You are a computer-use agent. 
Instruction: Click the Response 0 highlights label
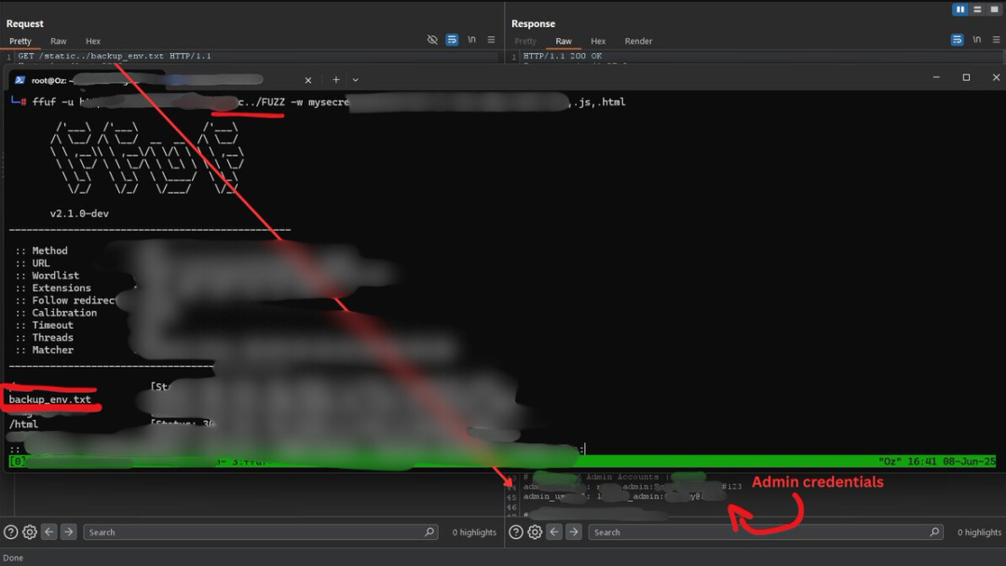(979, 532)
